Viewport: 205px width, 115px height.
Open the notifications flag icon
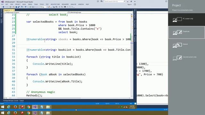[102, 1]
